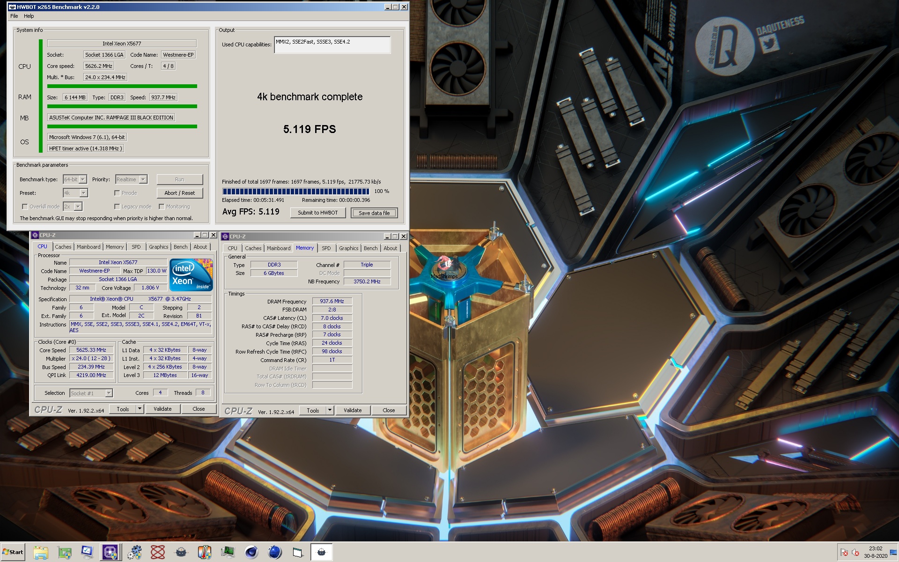Toggle the Pmode checkbox
This screenshot has height=562, width=899.
point(117,193)
